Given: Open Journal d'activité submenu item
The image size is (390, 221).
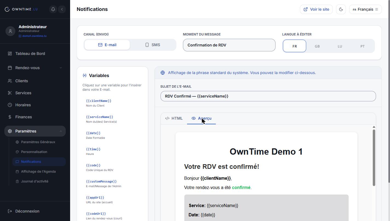Looking at the screenshot, I should (x=39, y=181).
